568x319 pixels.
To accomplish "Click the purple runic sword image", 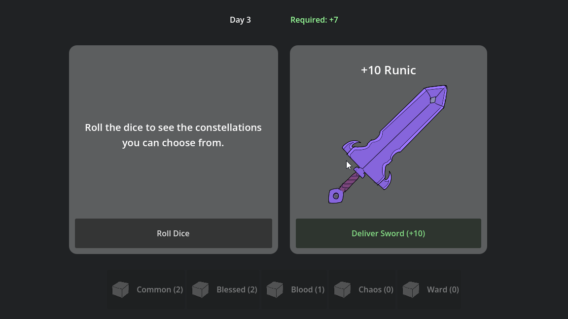I will click(x=388, y=144).
